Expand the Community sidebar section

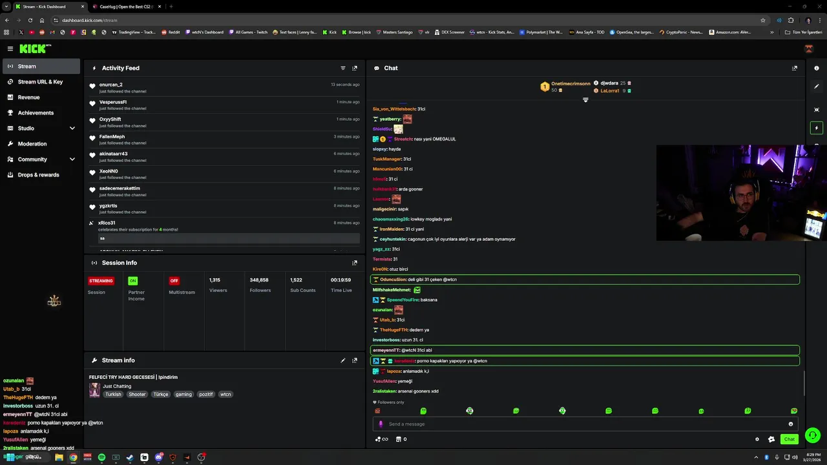coord(41,160)
